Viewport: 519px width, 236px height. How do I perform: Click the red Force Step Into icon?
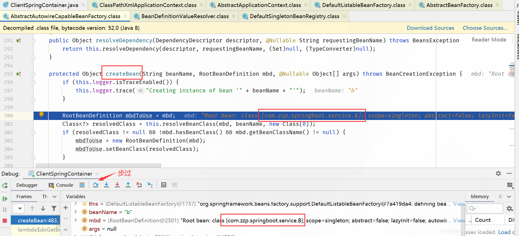coord(117,185)
